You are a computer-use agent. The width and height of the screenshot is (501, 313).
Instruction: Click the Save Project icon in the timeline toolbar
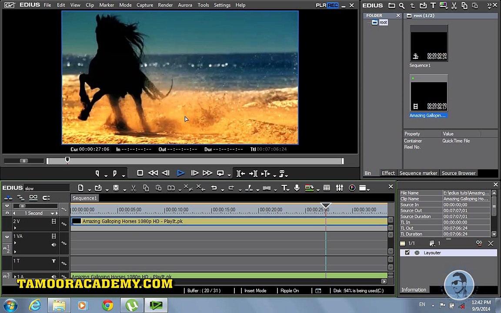[116, 188]
